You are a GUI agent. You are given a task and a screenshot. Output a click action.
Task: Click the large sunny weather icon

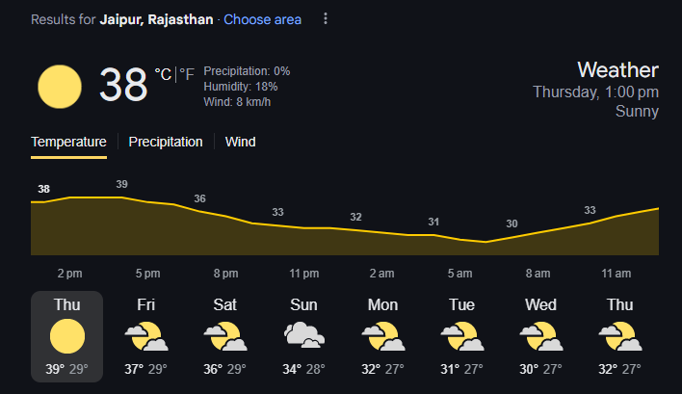point(60,87)
